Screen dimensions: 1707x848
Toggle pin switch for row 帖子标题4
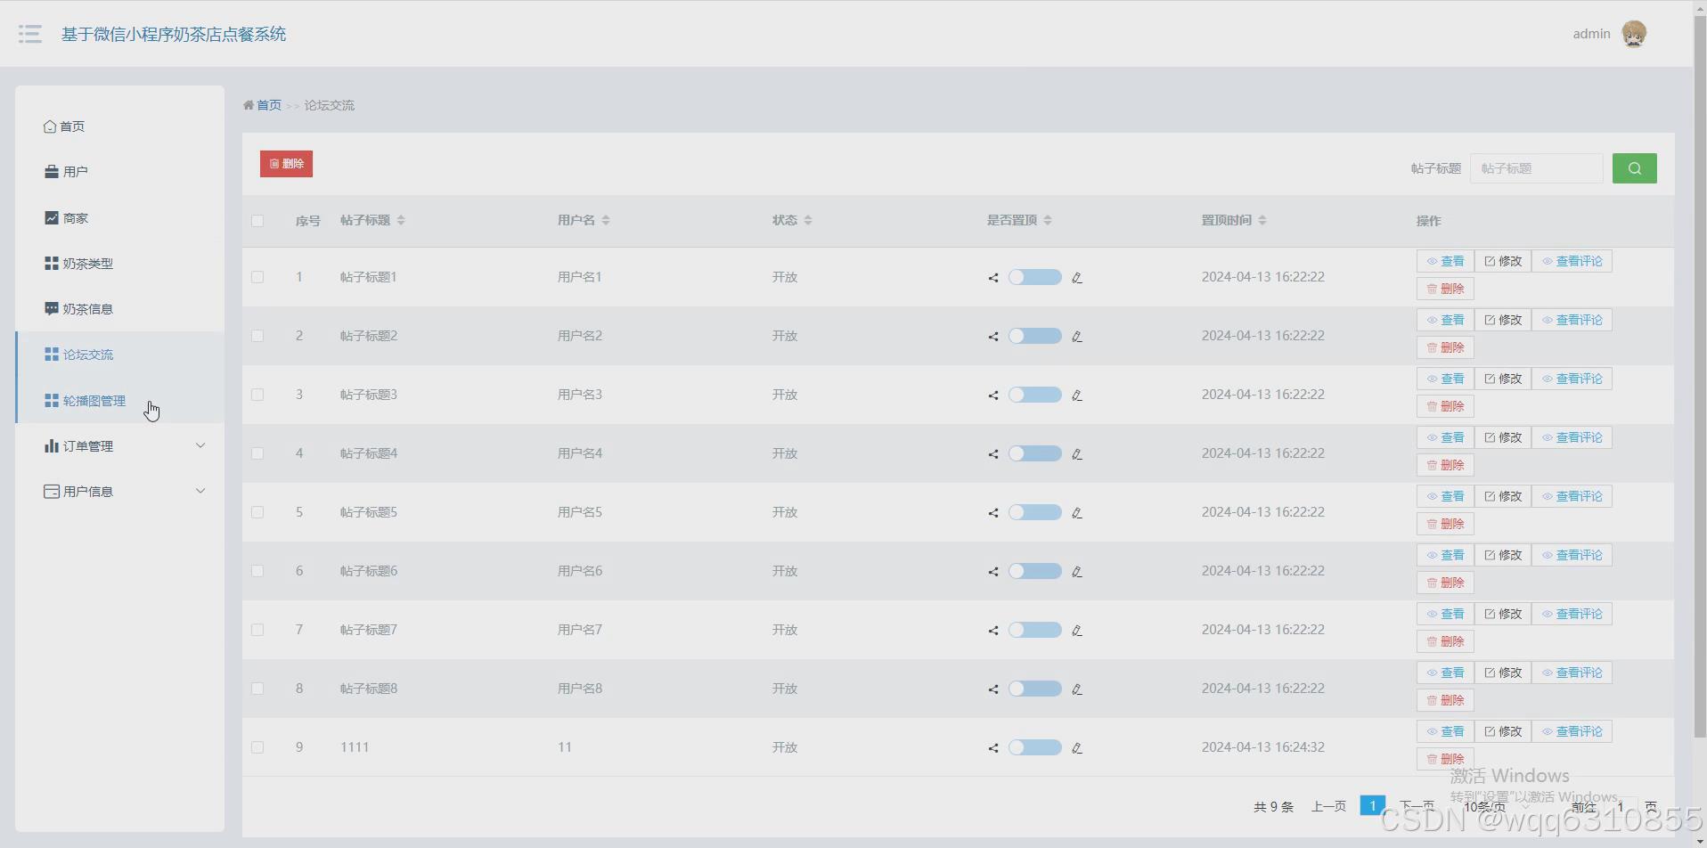pos(1034,453)
